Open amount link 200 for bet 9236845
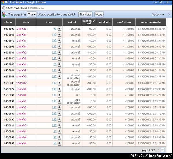 [x=54, y=113]
